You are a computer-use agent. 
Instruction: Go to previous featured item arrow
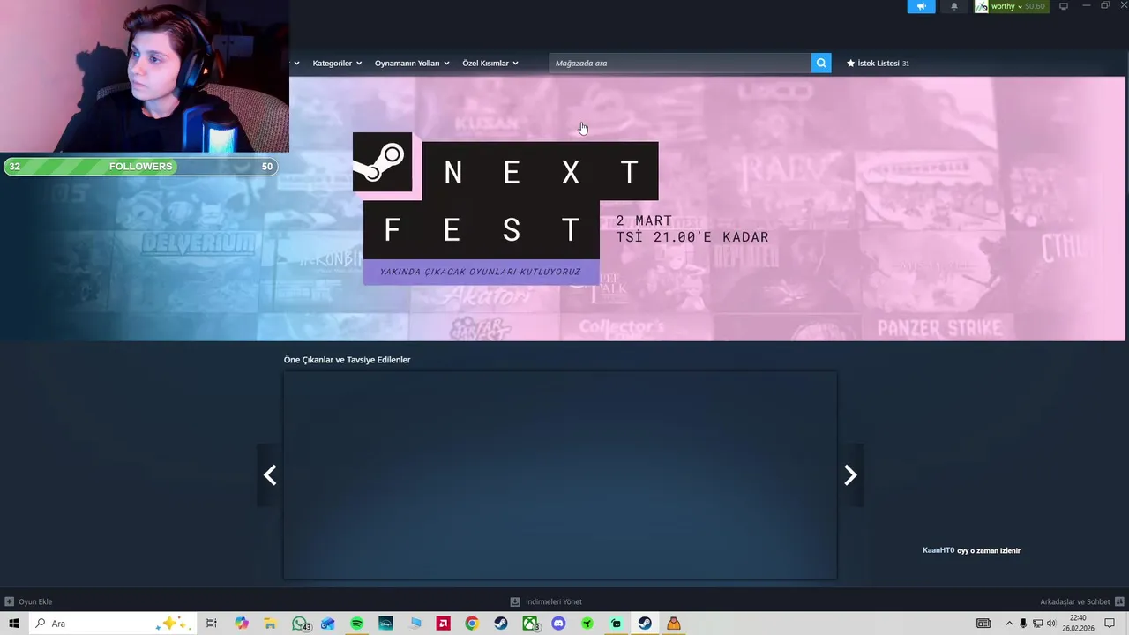270,475
